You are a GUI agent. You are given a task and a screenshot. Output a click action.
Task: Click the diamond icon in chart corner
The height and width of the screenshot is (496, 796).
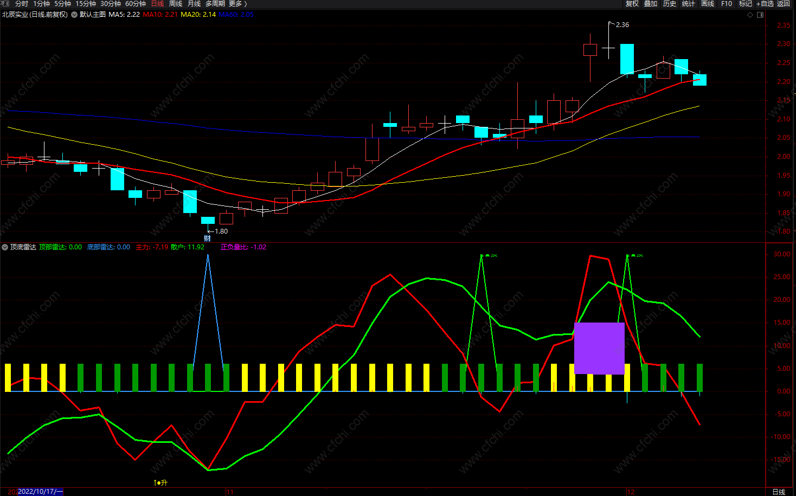point(750,15)
